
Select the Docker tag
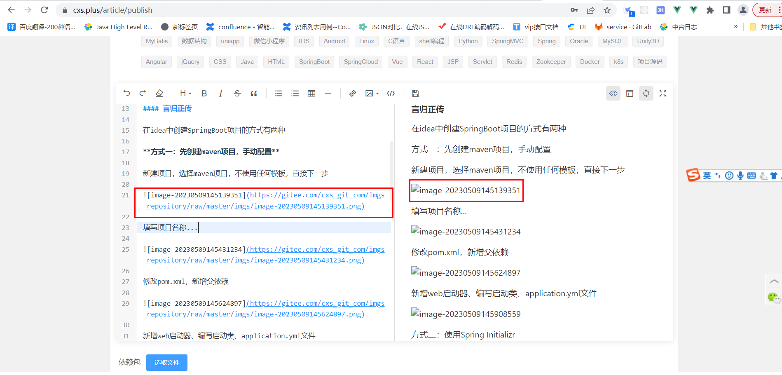[x=590, y=62]
